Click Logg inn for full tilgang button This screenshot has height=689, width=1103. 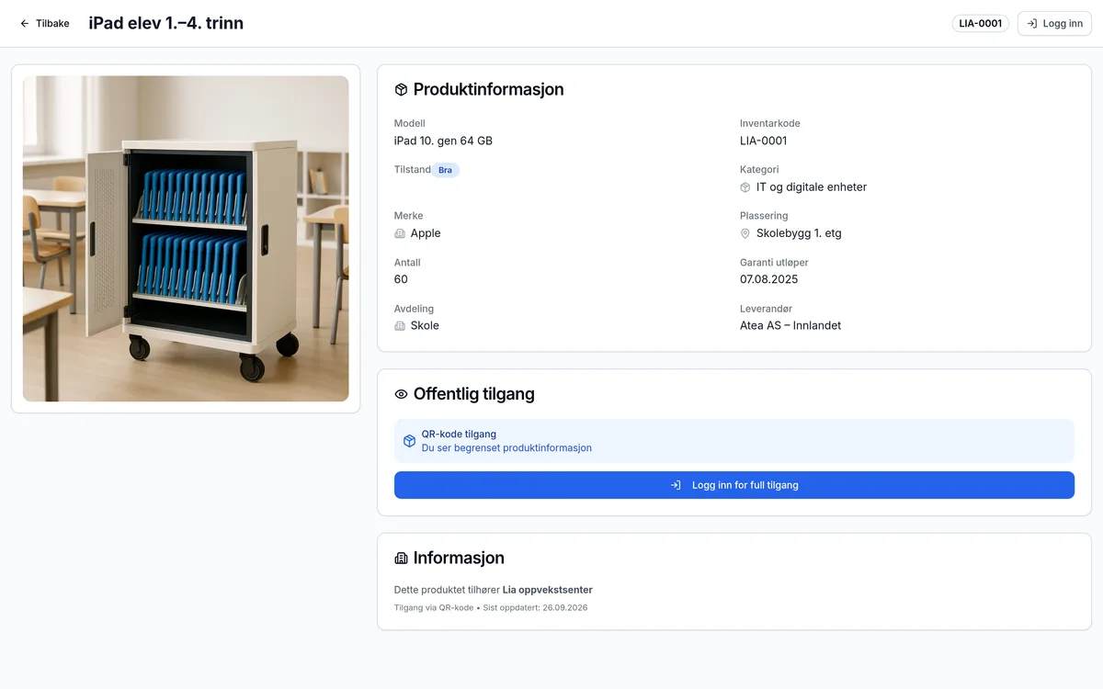point(734,485)
